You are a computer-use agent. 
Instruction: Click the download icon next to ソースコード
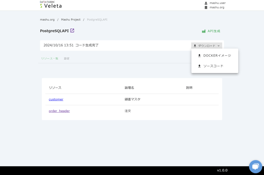[199, 66]
